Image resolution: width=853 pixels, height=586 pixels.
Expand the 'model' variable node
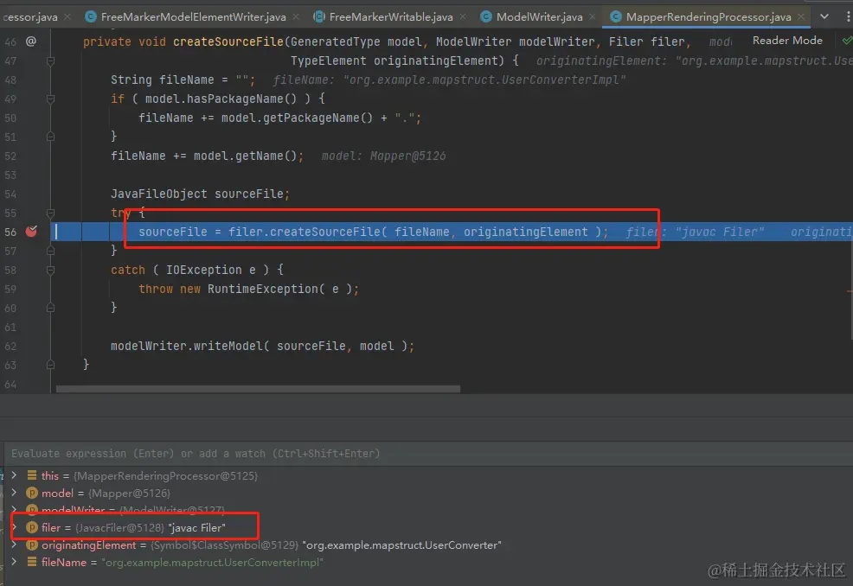click(x=14, y=493)
